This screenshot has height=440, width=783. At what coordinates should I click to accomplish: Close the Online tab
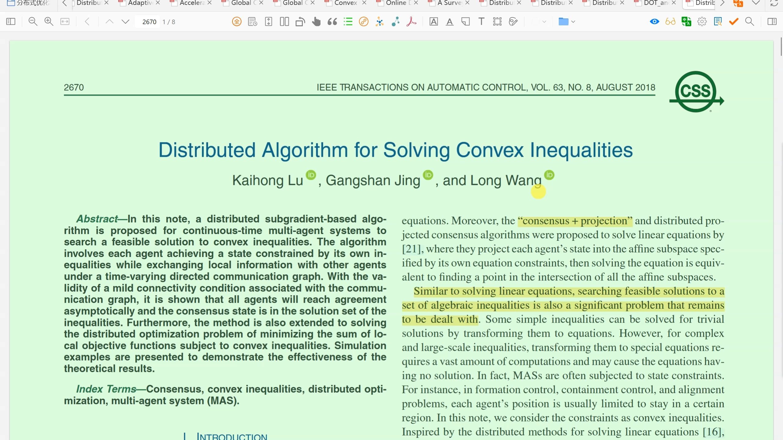tap(416, 3)
